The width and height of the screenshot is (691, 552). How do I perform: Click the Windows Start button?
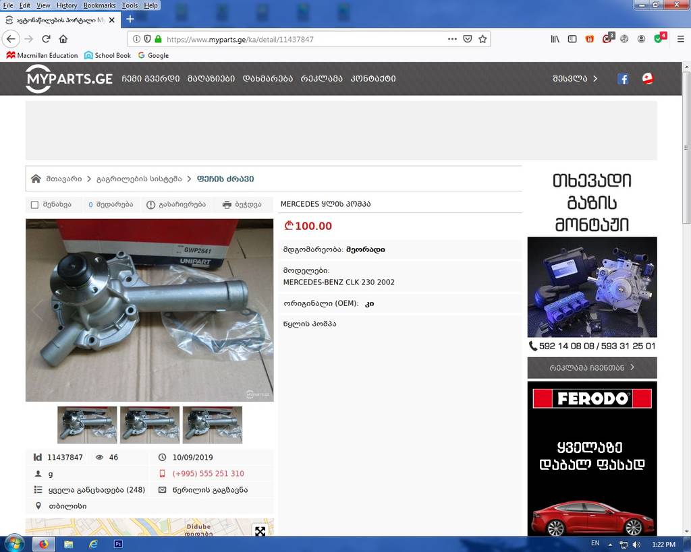coord(14,544)
